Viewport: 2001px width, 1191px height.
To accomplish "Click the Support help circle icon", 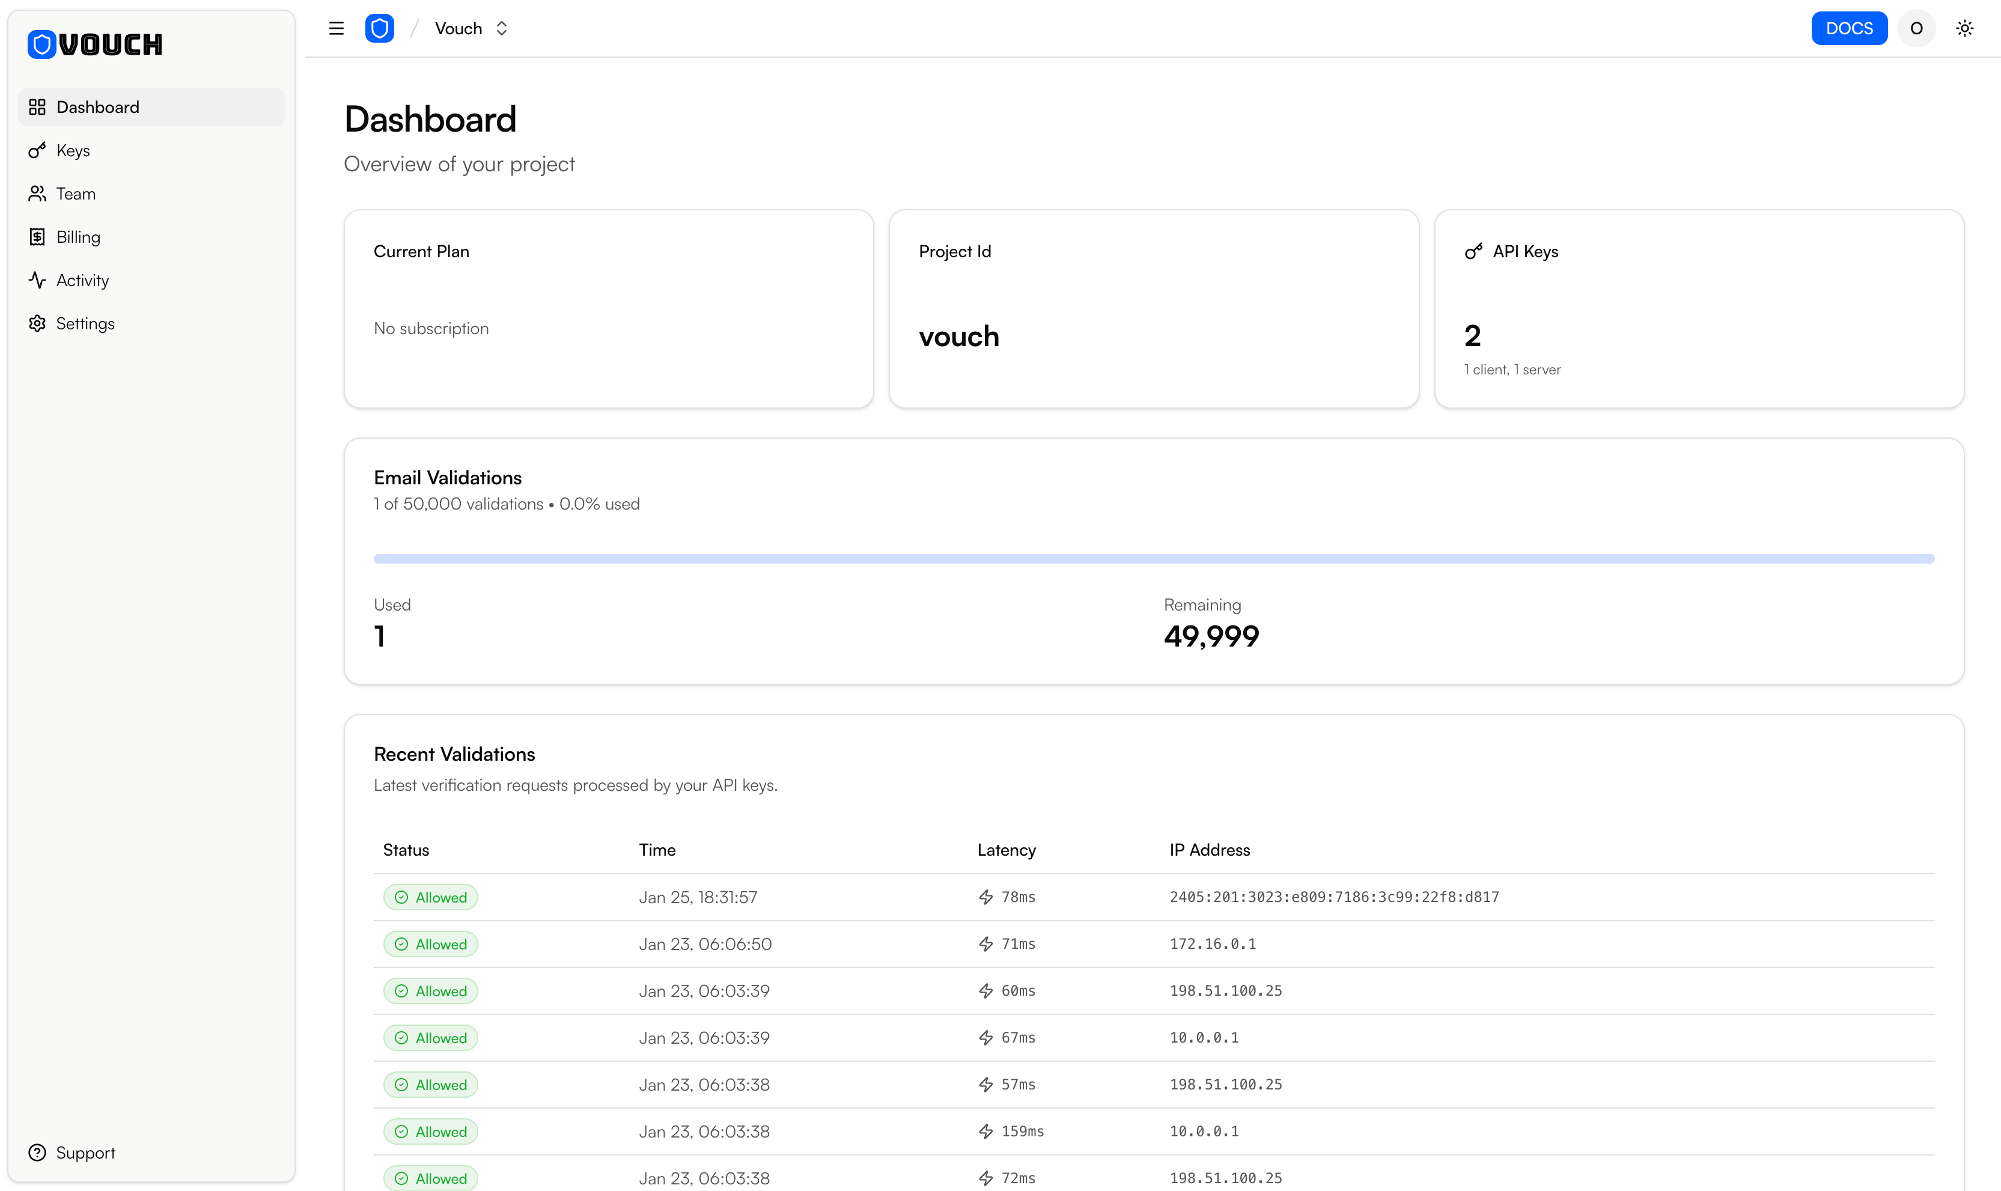I will click(x=37, y=1153).
